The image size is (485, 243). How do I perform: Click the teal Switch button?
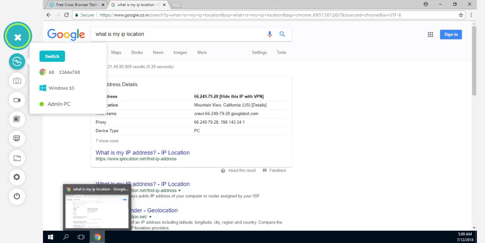(52, 56)
